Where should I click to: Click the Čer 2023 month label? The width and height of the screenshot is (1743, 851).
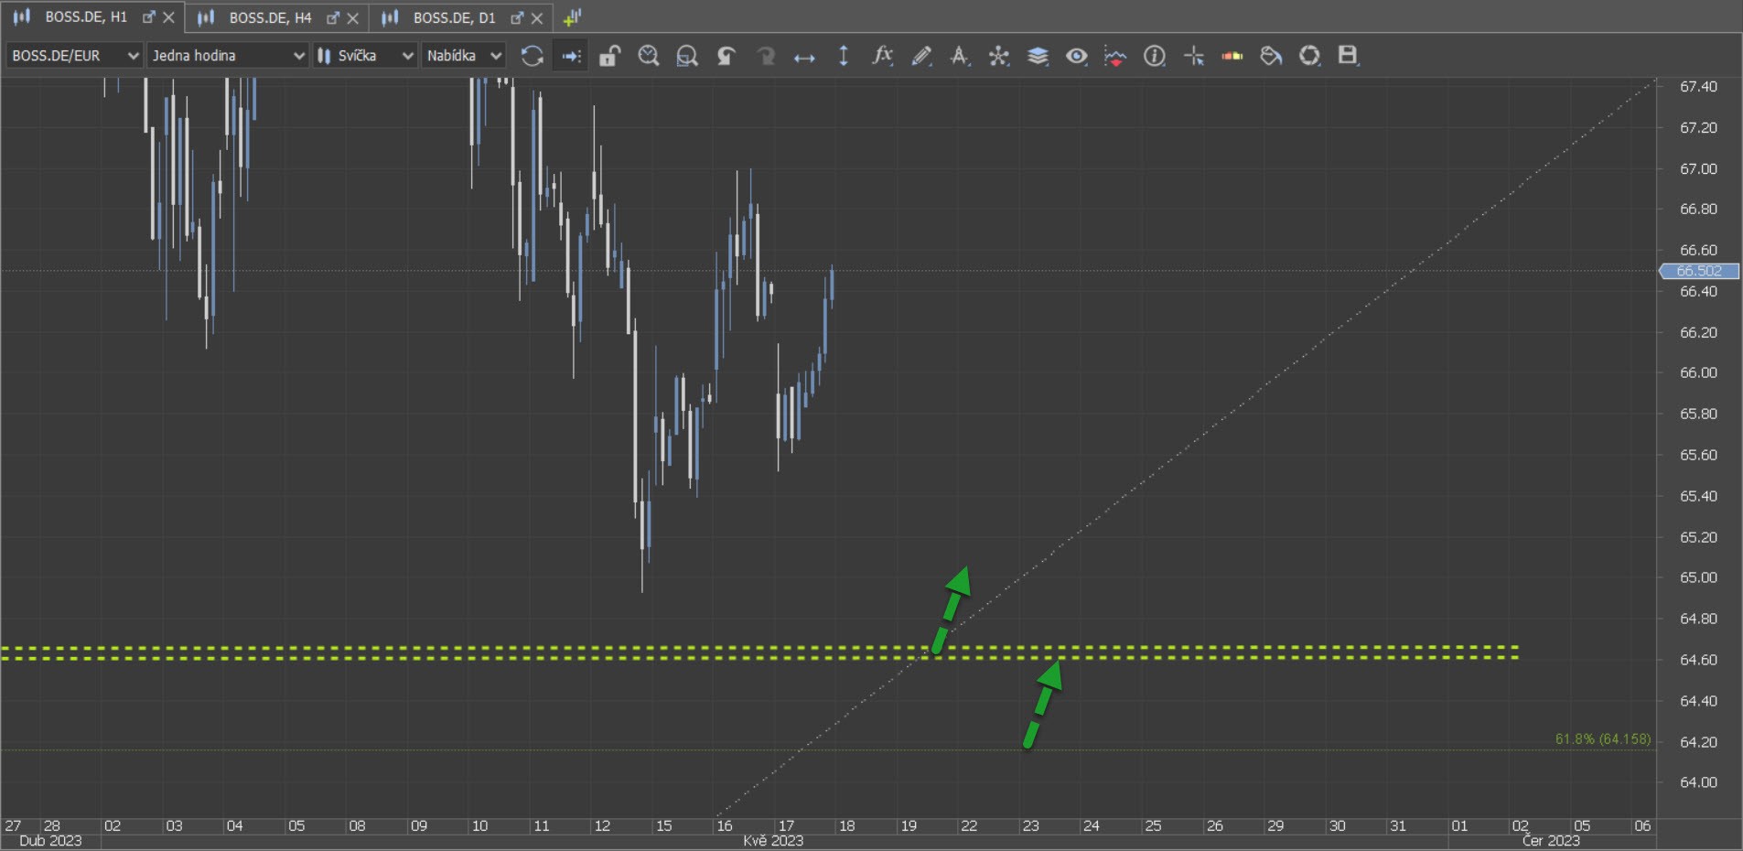pos(1551,840)
